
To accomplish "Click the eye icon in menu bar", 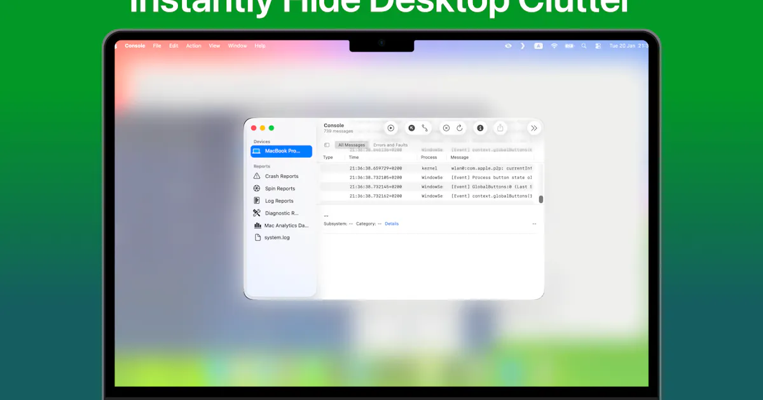I will 508,46.
